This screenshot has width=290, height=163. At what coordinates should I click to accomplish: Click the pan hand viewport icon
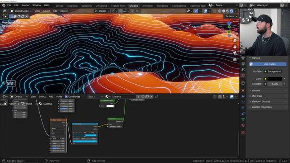pos(235,47)
